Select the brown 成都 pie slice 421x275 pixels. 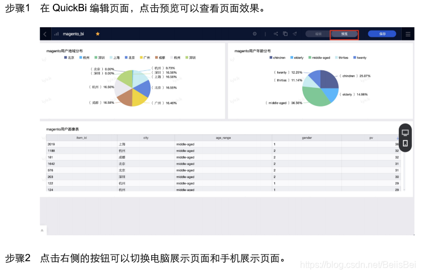[126, 99]
